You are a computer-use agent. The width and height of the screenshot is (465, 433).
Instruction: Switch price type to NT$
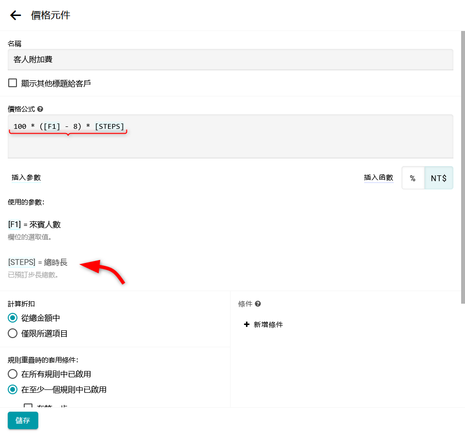(x=438, y=178)
